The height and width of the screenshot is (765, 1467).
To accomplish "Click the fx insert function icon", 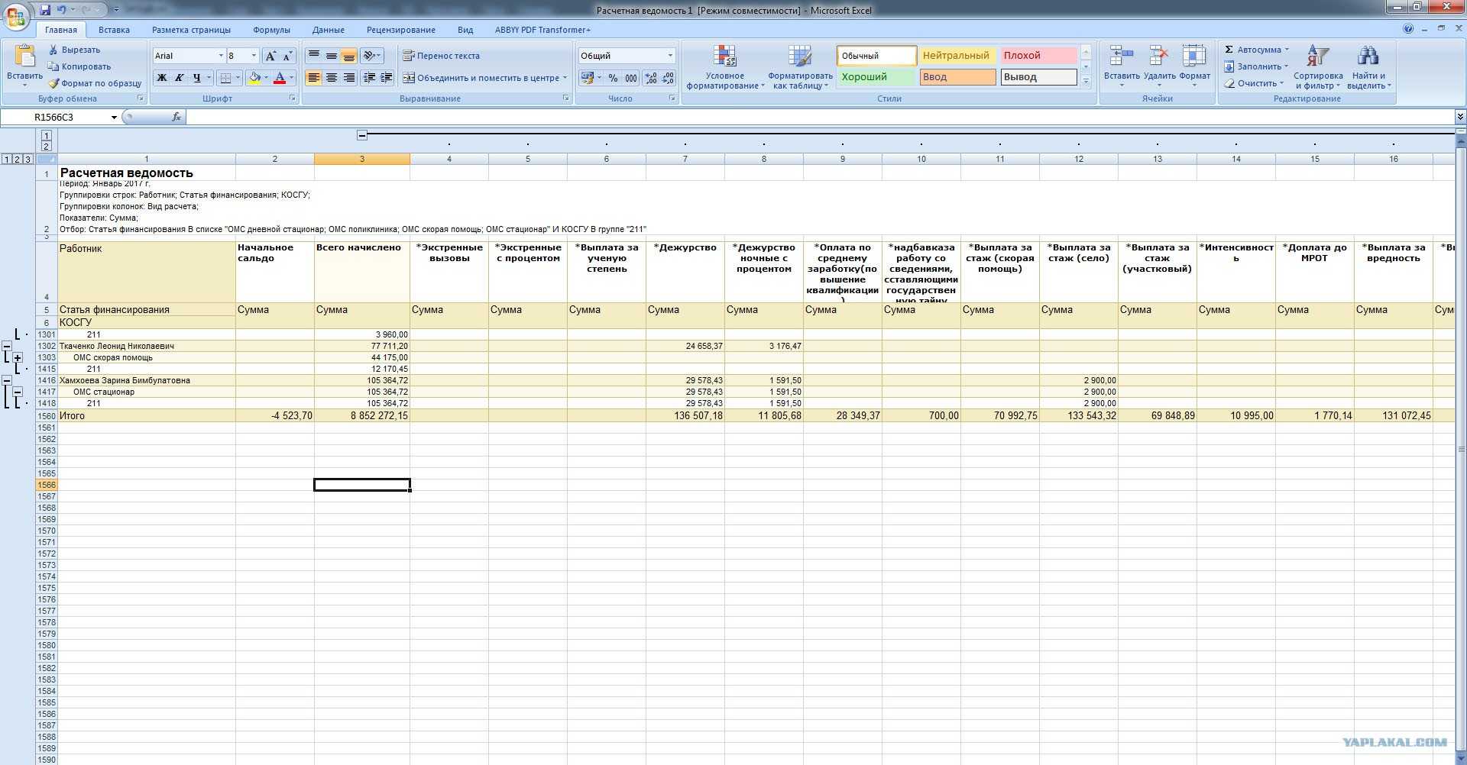I will 176,117.
